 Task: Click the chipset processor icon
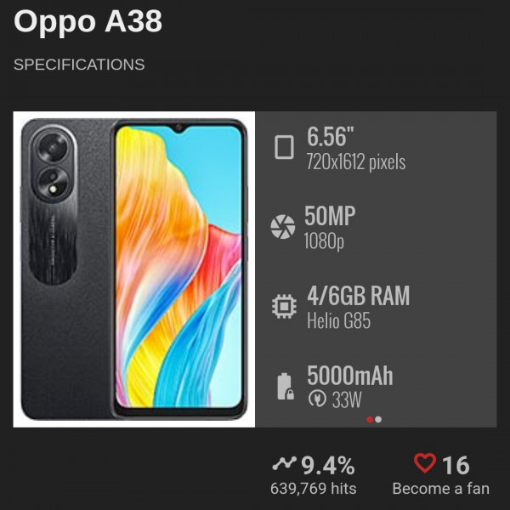click(x=283, y=306)
